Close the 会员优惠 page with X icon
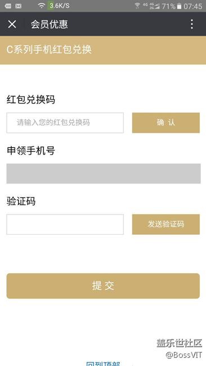Screen dimensions: 206x366 coord(12,24)
